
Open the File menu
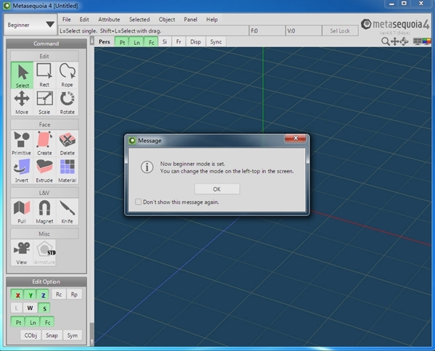[x=67, y=20]
